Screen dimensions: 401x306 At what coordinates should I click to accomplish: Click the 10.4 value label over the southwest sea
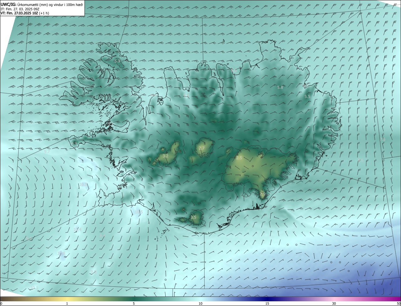[x=77, y=229]
